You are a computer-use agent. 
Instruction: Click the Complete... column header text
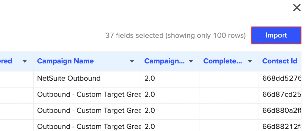[x=223, y=61]
